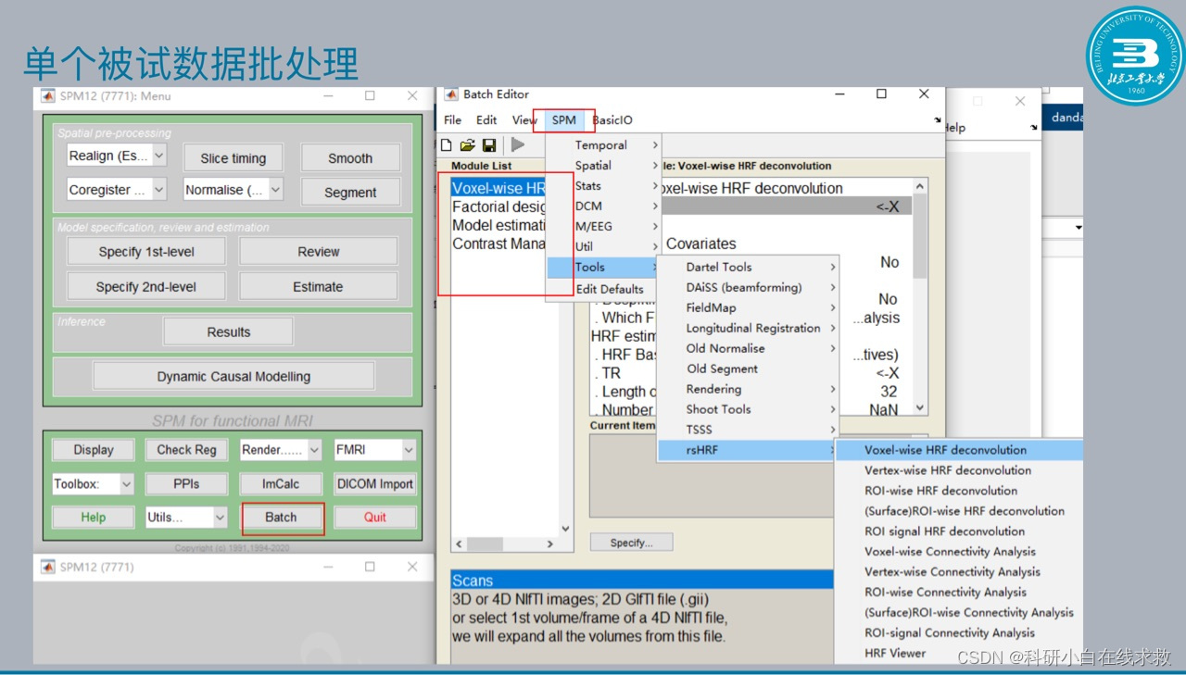Screen dimensions: 1186x675
Task: Click Specify 1st-level button
Action: pyautogui.click(x=146, y=252)
